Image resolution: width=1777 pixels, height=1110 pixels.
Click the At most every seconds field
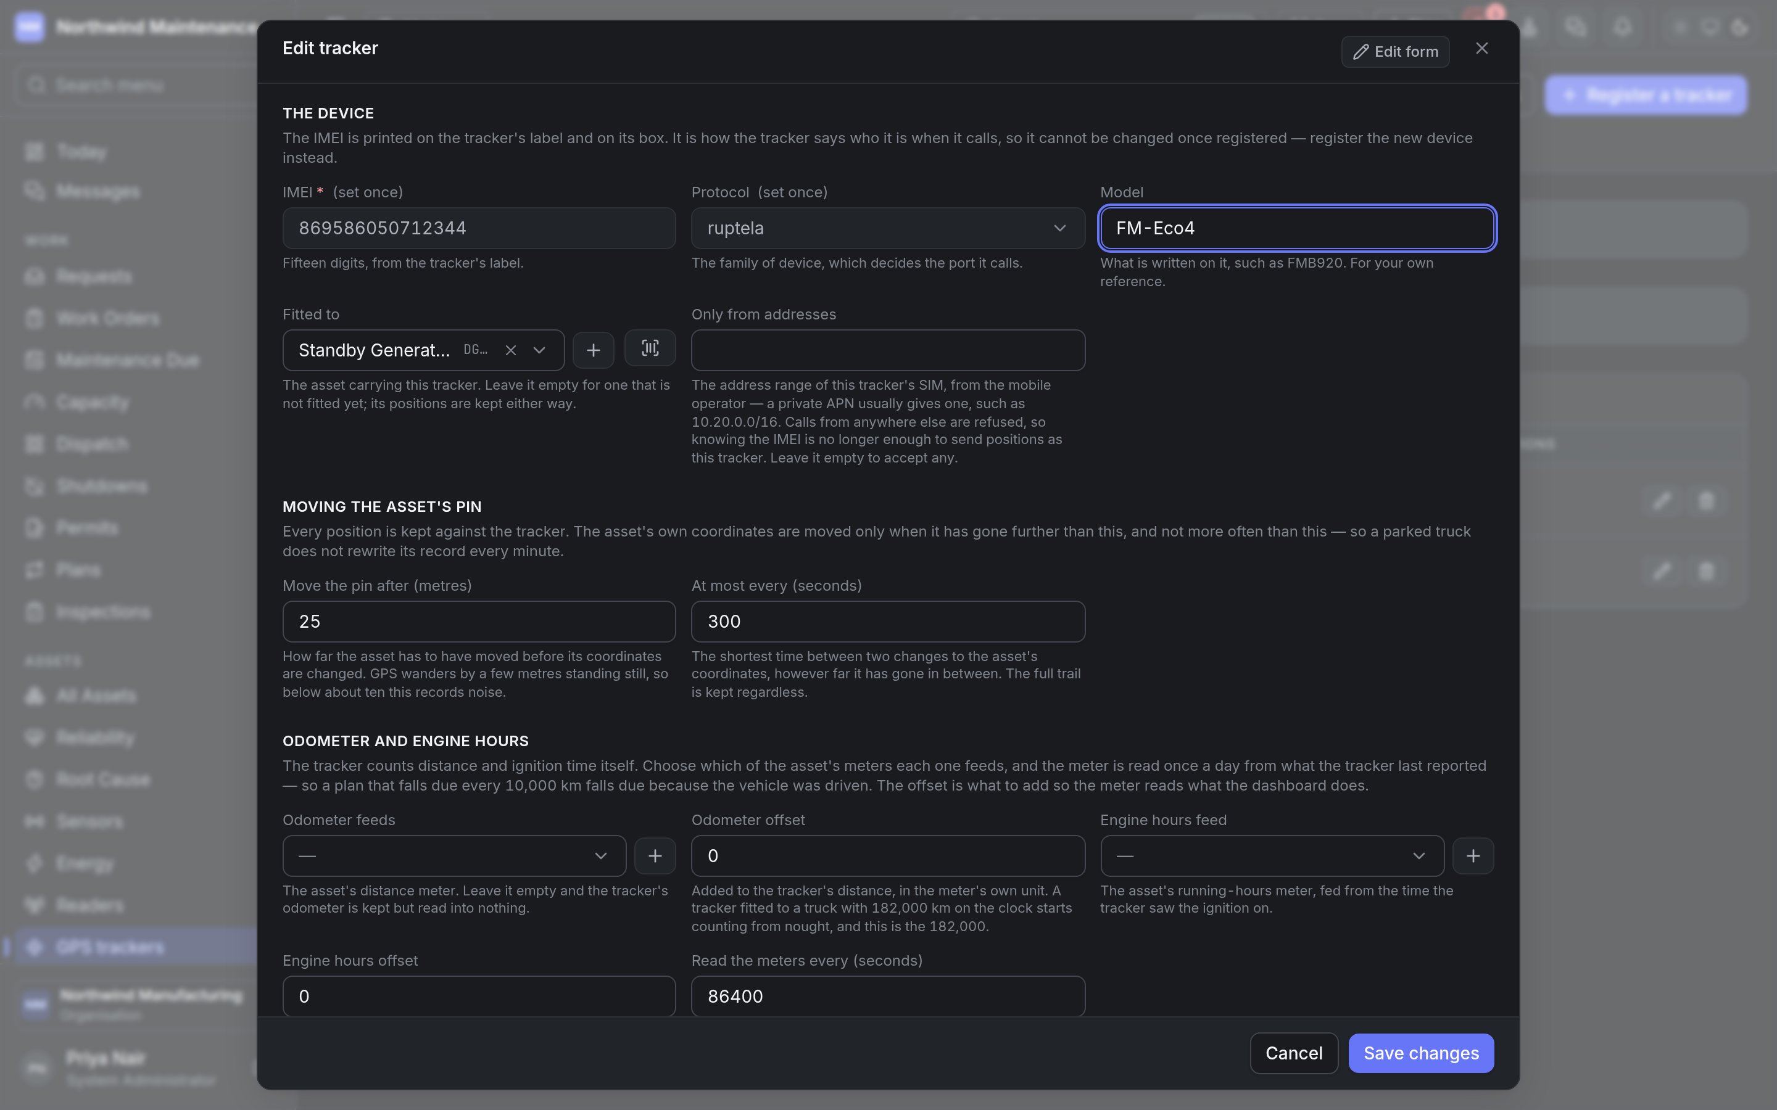[x=888, y=622]
